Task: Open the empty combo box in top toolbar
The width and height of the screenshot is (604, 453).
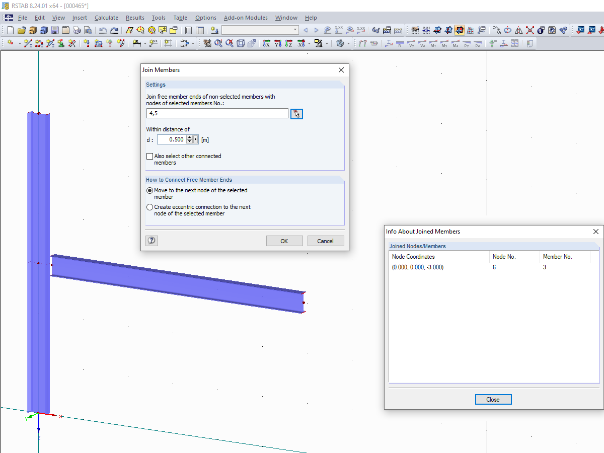Action: 260,30
